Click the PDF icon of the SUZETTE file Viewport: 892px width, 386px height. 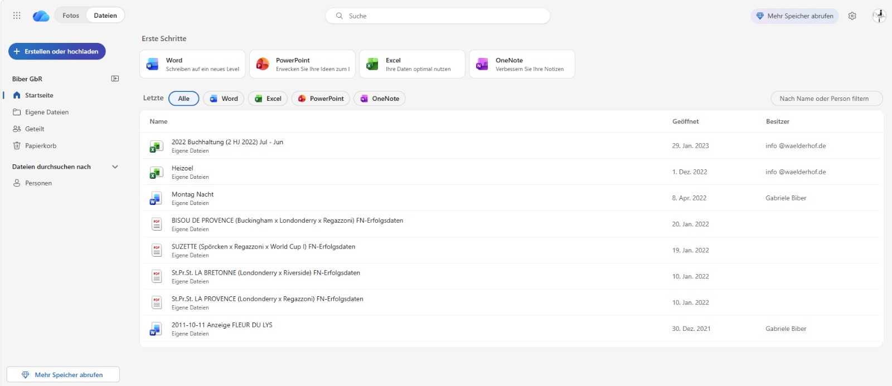157,251
